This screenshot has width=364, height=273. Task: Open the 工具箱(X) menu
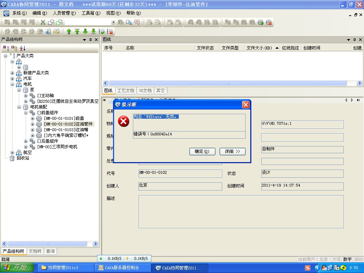[91, 13]
